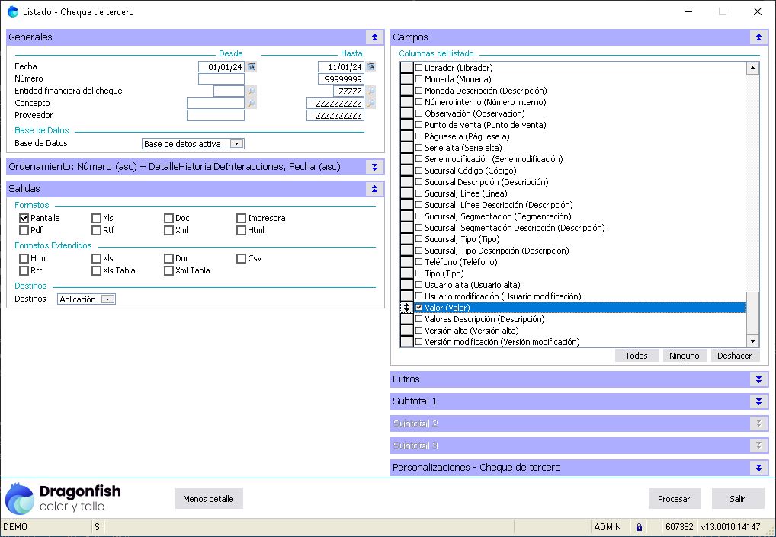Run the report with Procesar
Image resolution: width=776 pixels, height=537 pixels.
(x=674, y=499)
